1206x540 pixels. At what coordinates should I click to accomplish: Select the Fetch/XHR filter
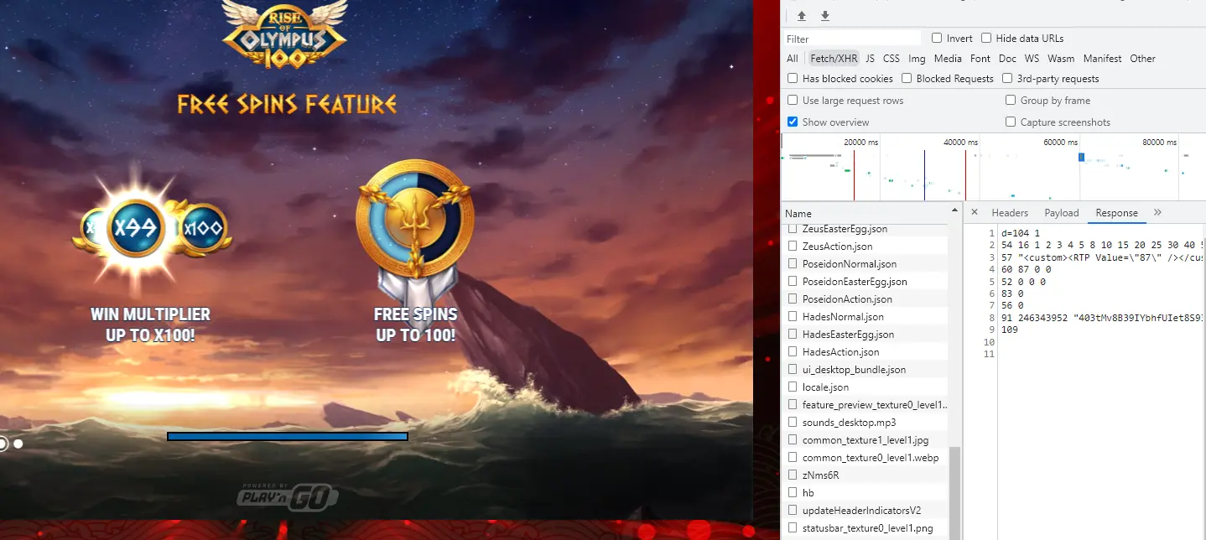834,59
